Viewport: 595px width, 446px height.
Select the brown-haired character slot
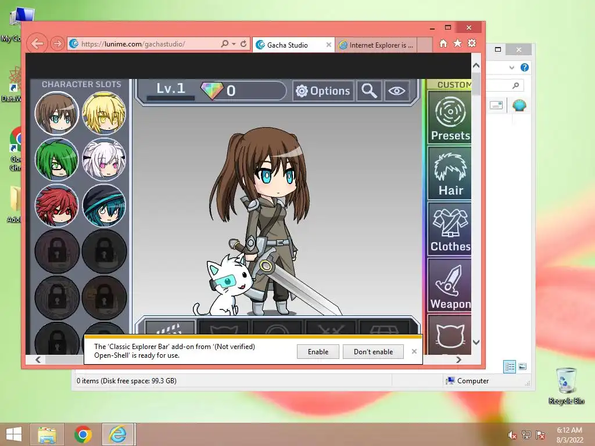[x=57, y=113]
